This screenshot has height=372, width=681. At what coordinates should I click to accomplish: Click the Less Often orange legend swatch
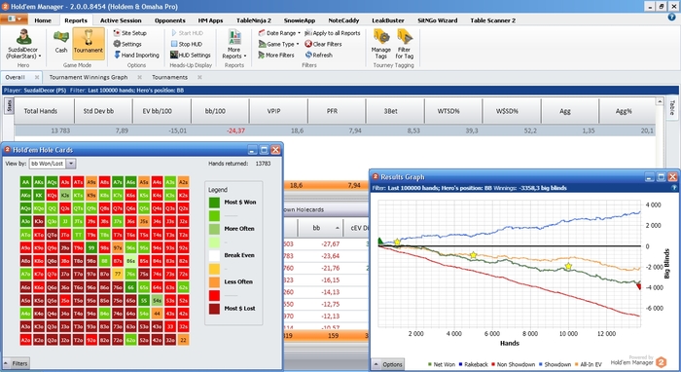point(214,282)
